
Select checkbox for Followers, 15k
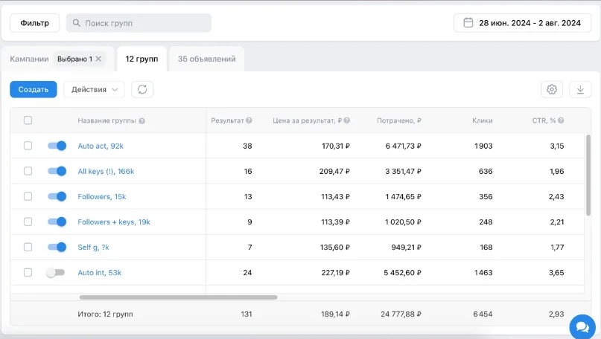[x=28, y=197]
